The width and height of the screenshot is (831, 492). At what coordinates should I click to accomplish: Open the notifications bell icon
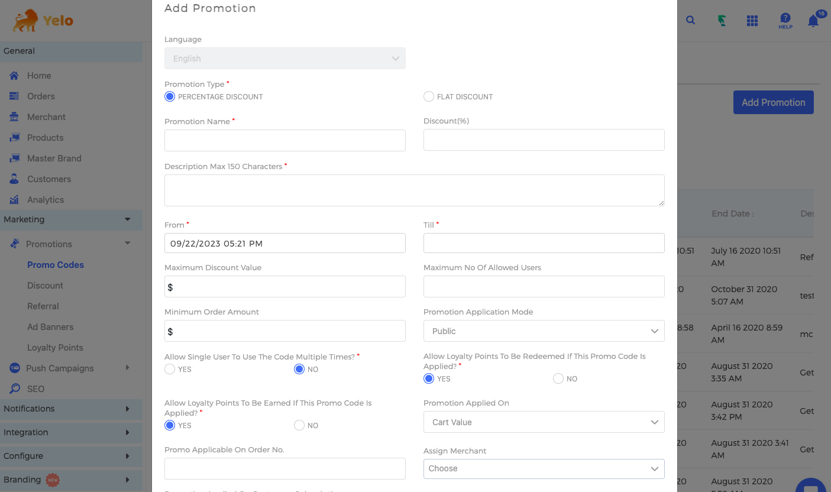pos(813,21)
